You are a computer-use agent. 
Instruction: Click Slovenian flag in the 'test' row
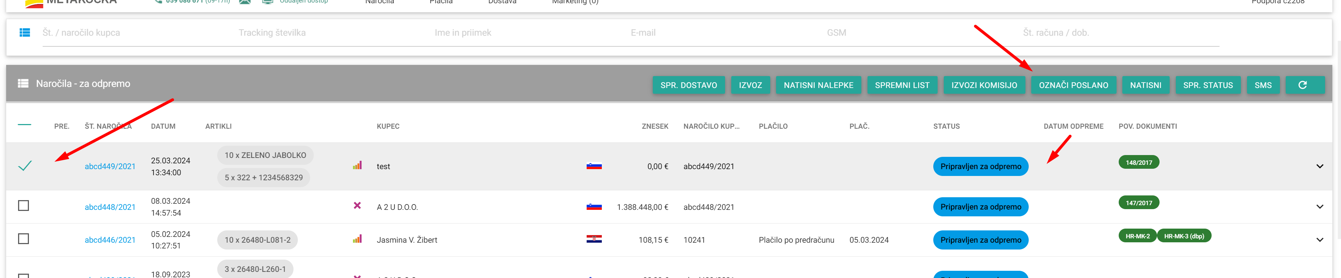click(x=594, y=166)
